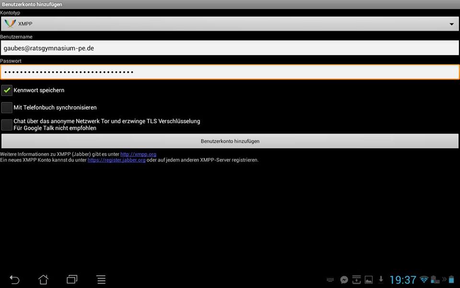Open the recent apps overview
Image resolution: width=460 pixels, height=288 pixels.
[x=72, y=279]
